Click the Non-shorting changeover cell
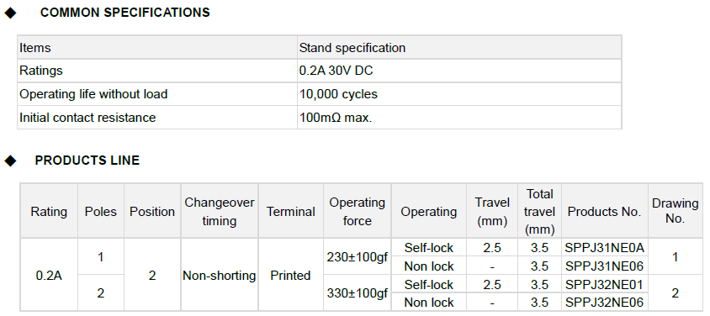The image size is (710, 316). 220,275
